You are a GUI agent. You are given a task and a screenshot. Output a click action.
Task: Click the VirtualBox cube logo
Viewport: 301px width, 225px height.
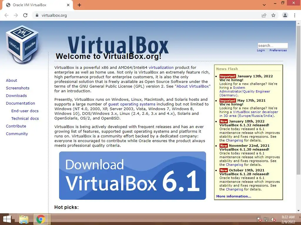tap(22, 45)
